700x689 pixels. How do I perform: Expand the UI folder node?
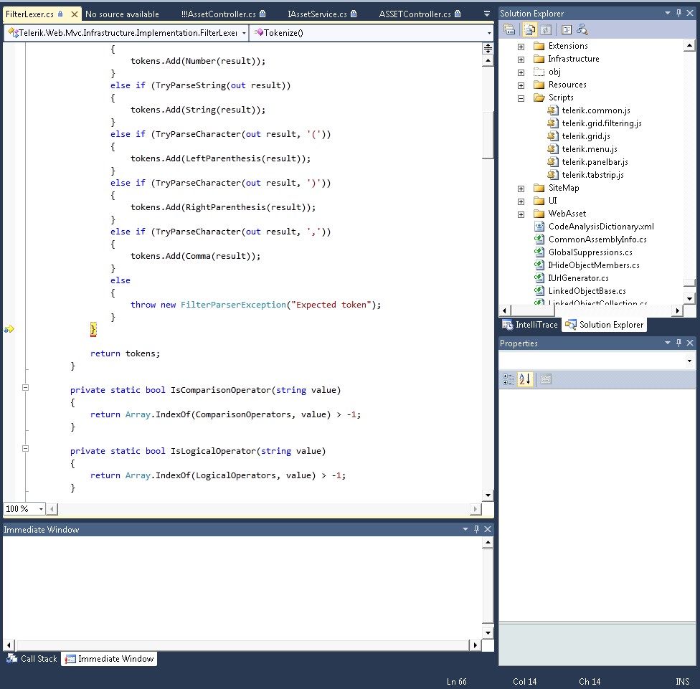tap(521, 201)
